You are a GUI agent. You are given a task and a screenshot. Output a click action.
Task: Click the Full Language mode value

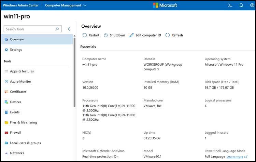pos(215,157)
